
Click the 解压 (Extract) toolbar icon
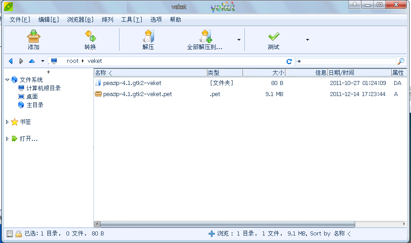(148, 36)
